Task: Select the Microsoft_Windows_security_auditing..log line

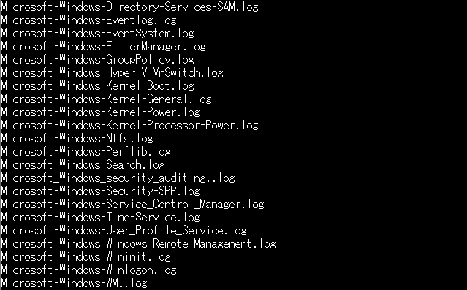Action: (x=118, y=178)
